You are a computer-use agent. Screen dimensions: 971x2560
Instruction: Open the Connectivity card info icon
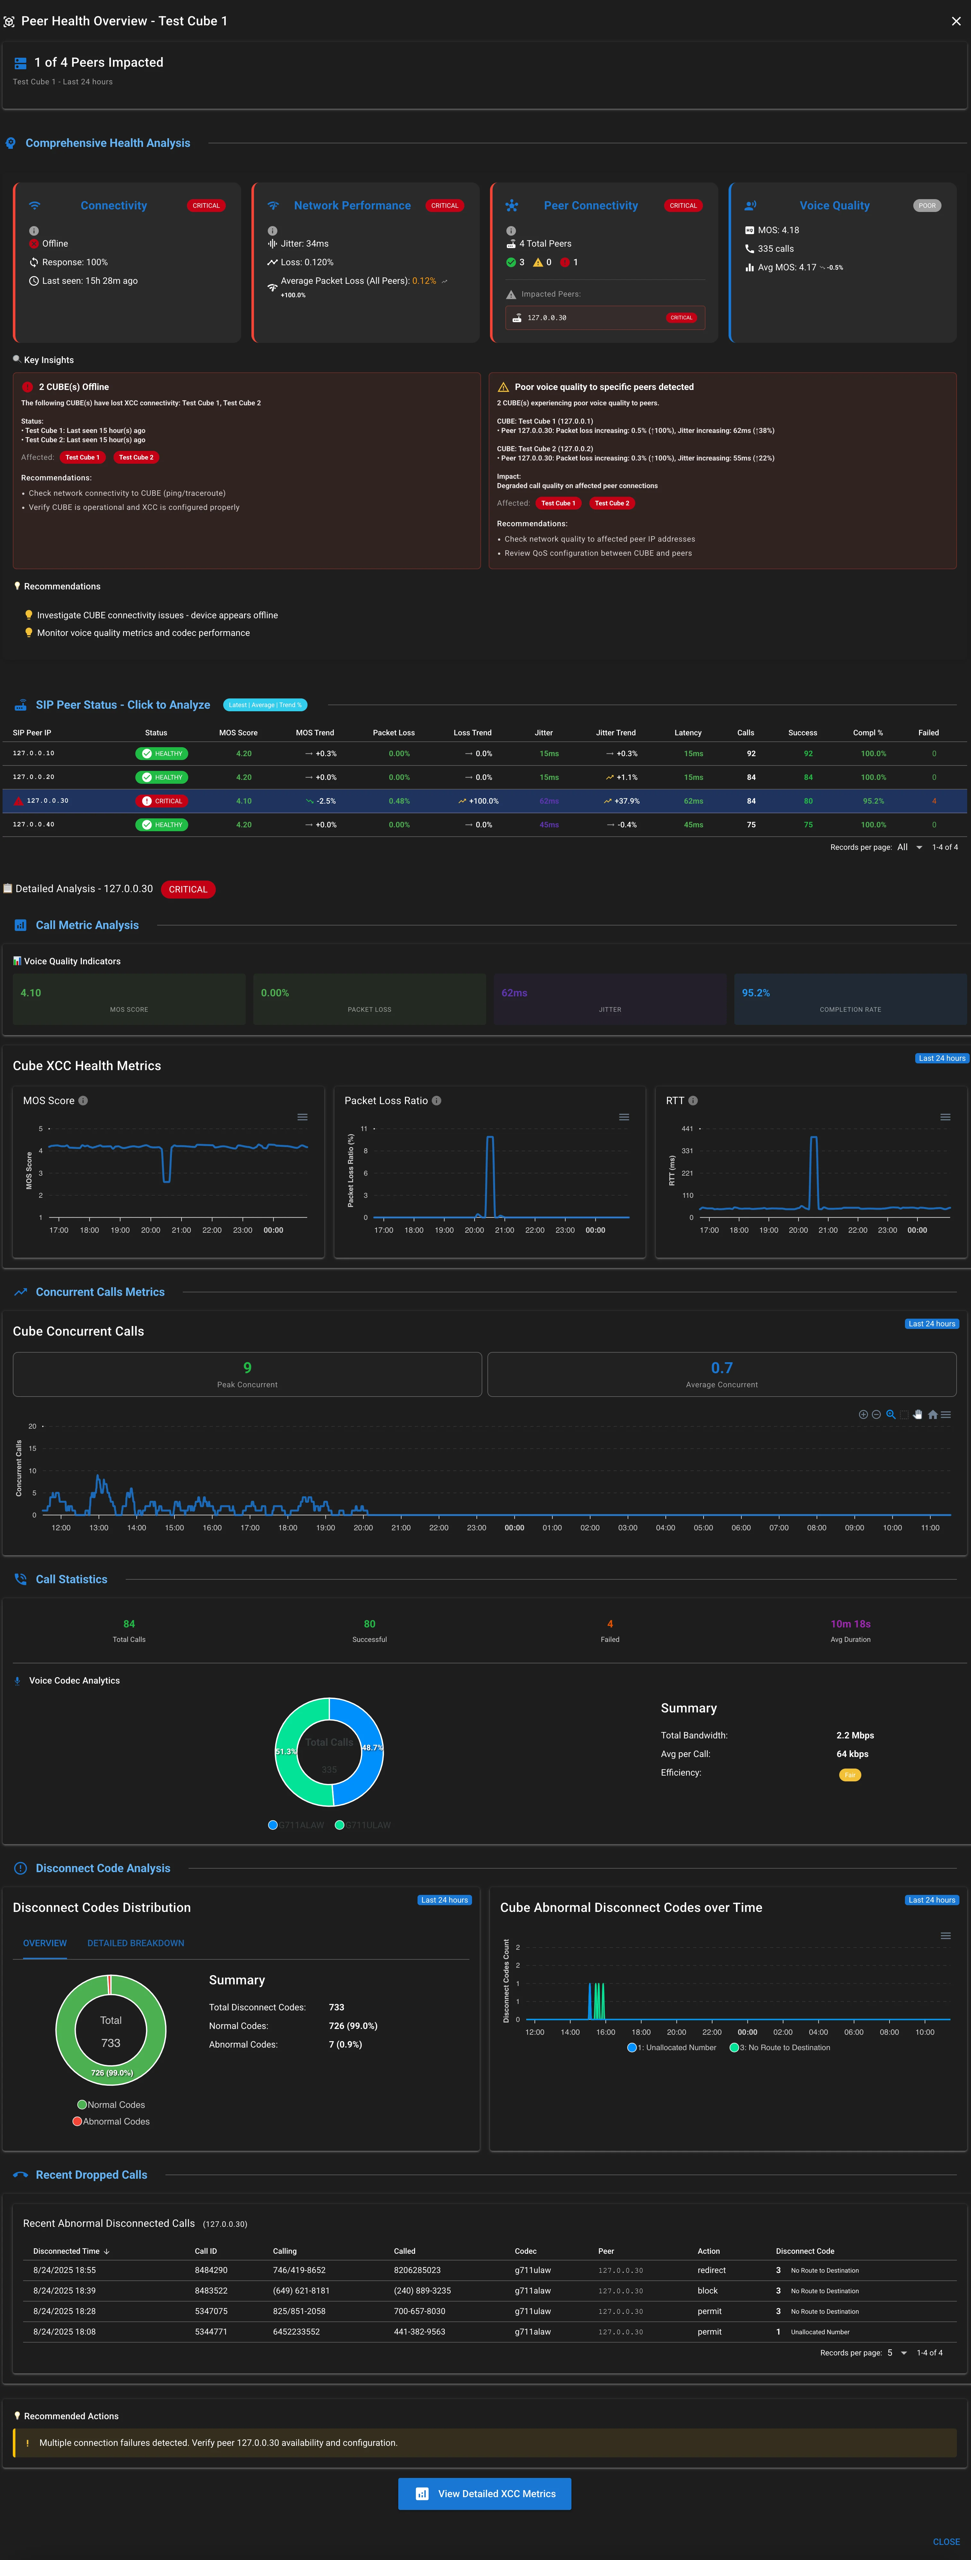34,231
